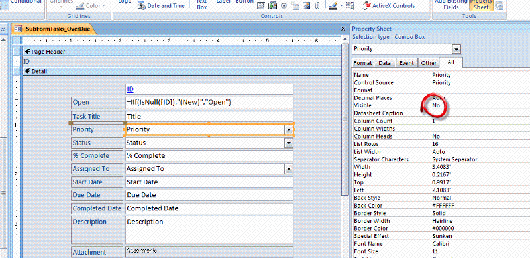Image resolution: width=530 pixels, height=258 pixels.
Task: Click the ID label in Page Header
Action: pos(48,62)
